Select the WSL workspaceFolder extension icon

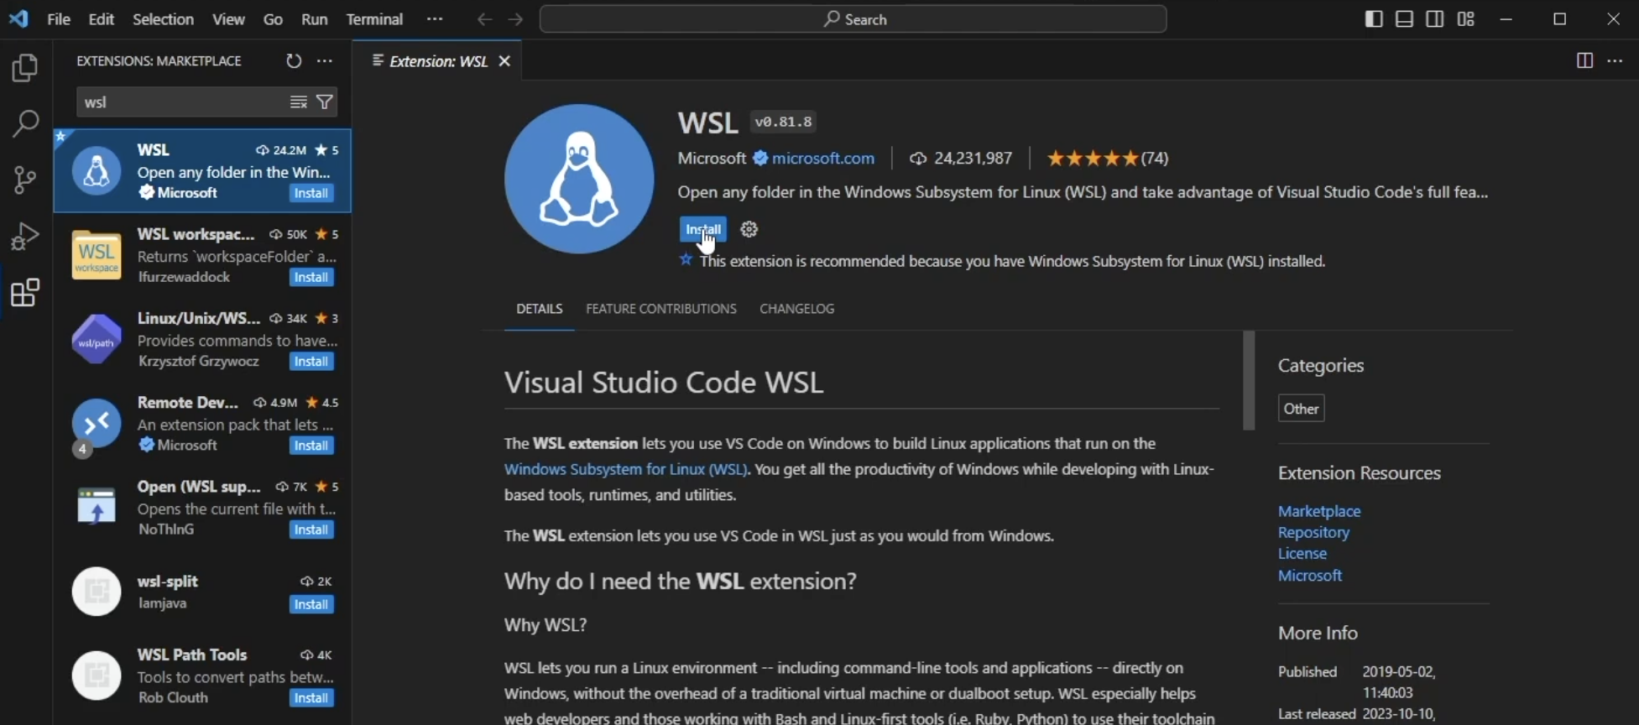tap(97, 255)
